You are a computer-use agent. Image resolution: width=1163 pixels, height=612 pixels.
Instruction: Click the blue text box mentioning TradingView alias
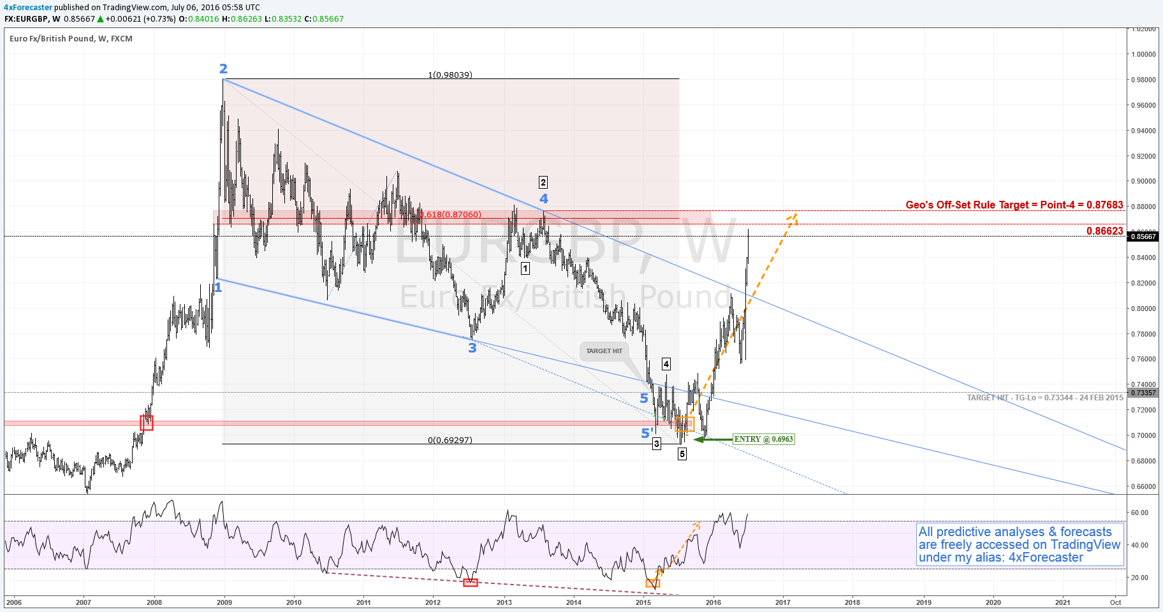(x=1020, y=544)
